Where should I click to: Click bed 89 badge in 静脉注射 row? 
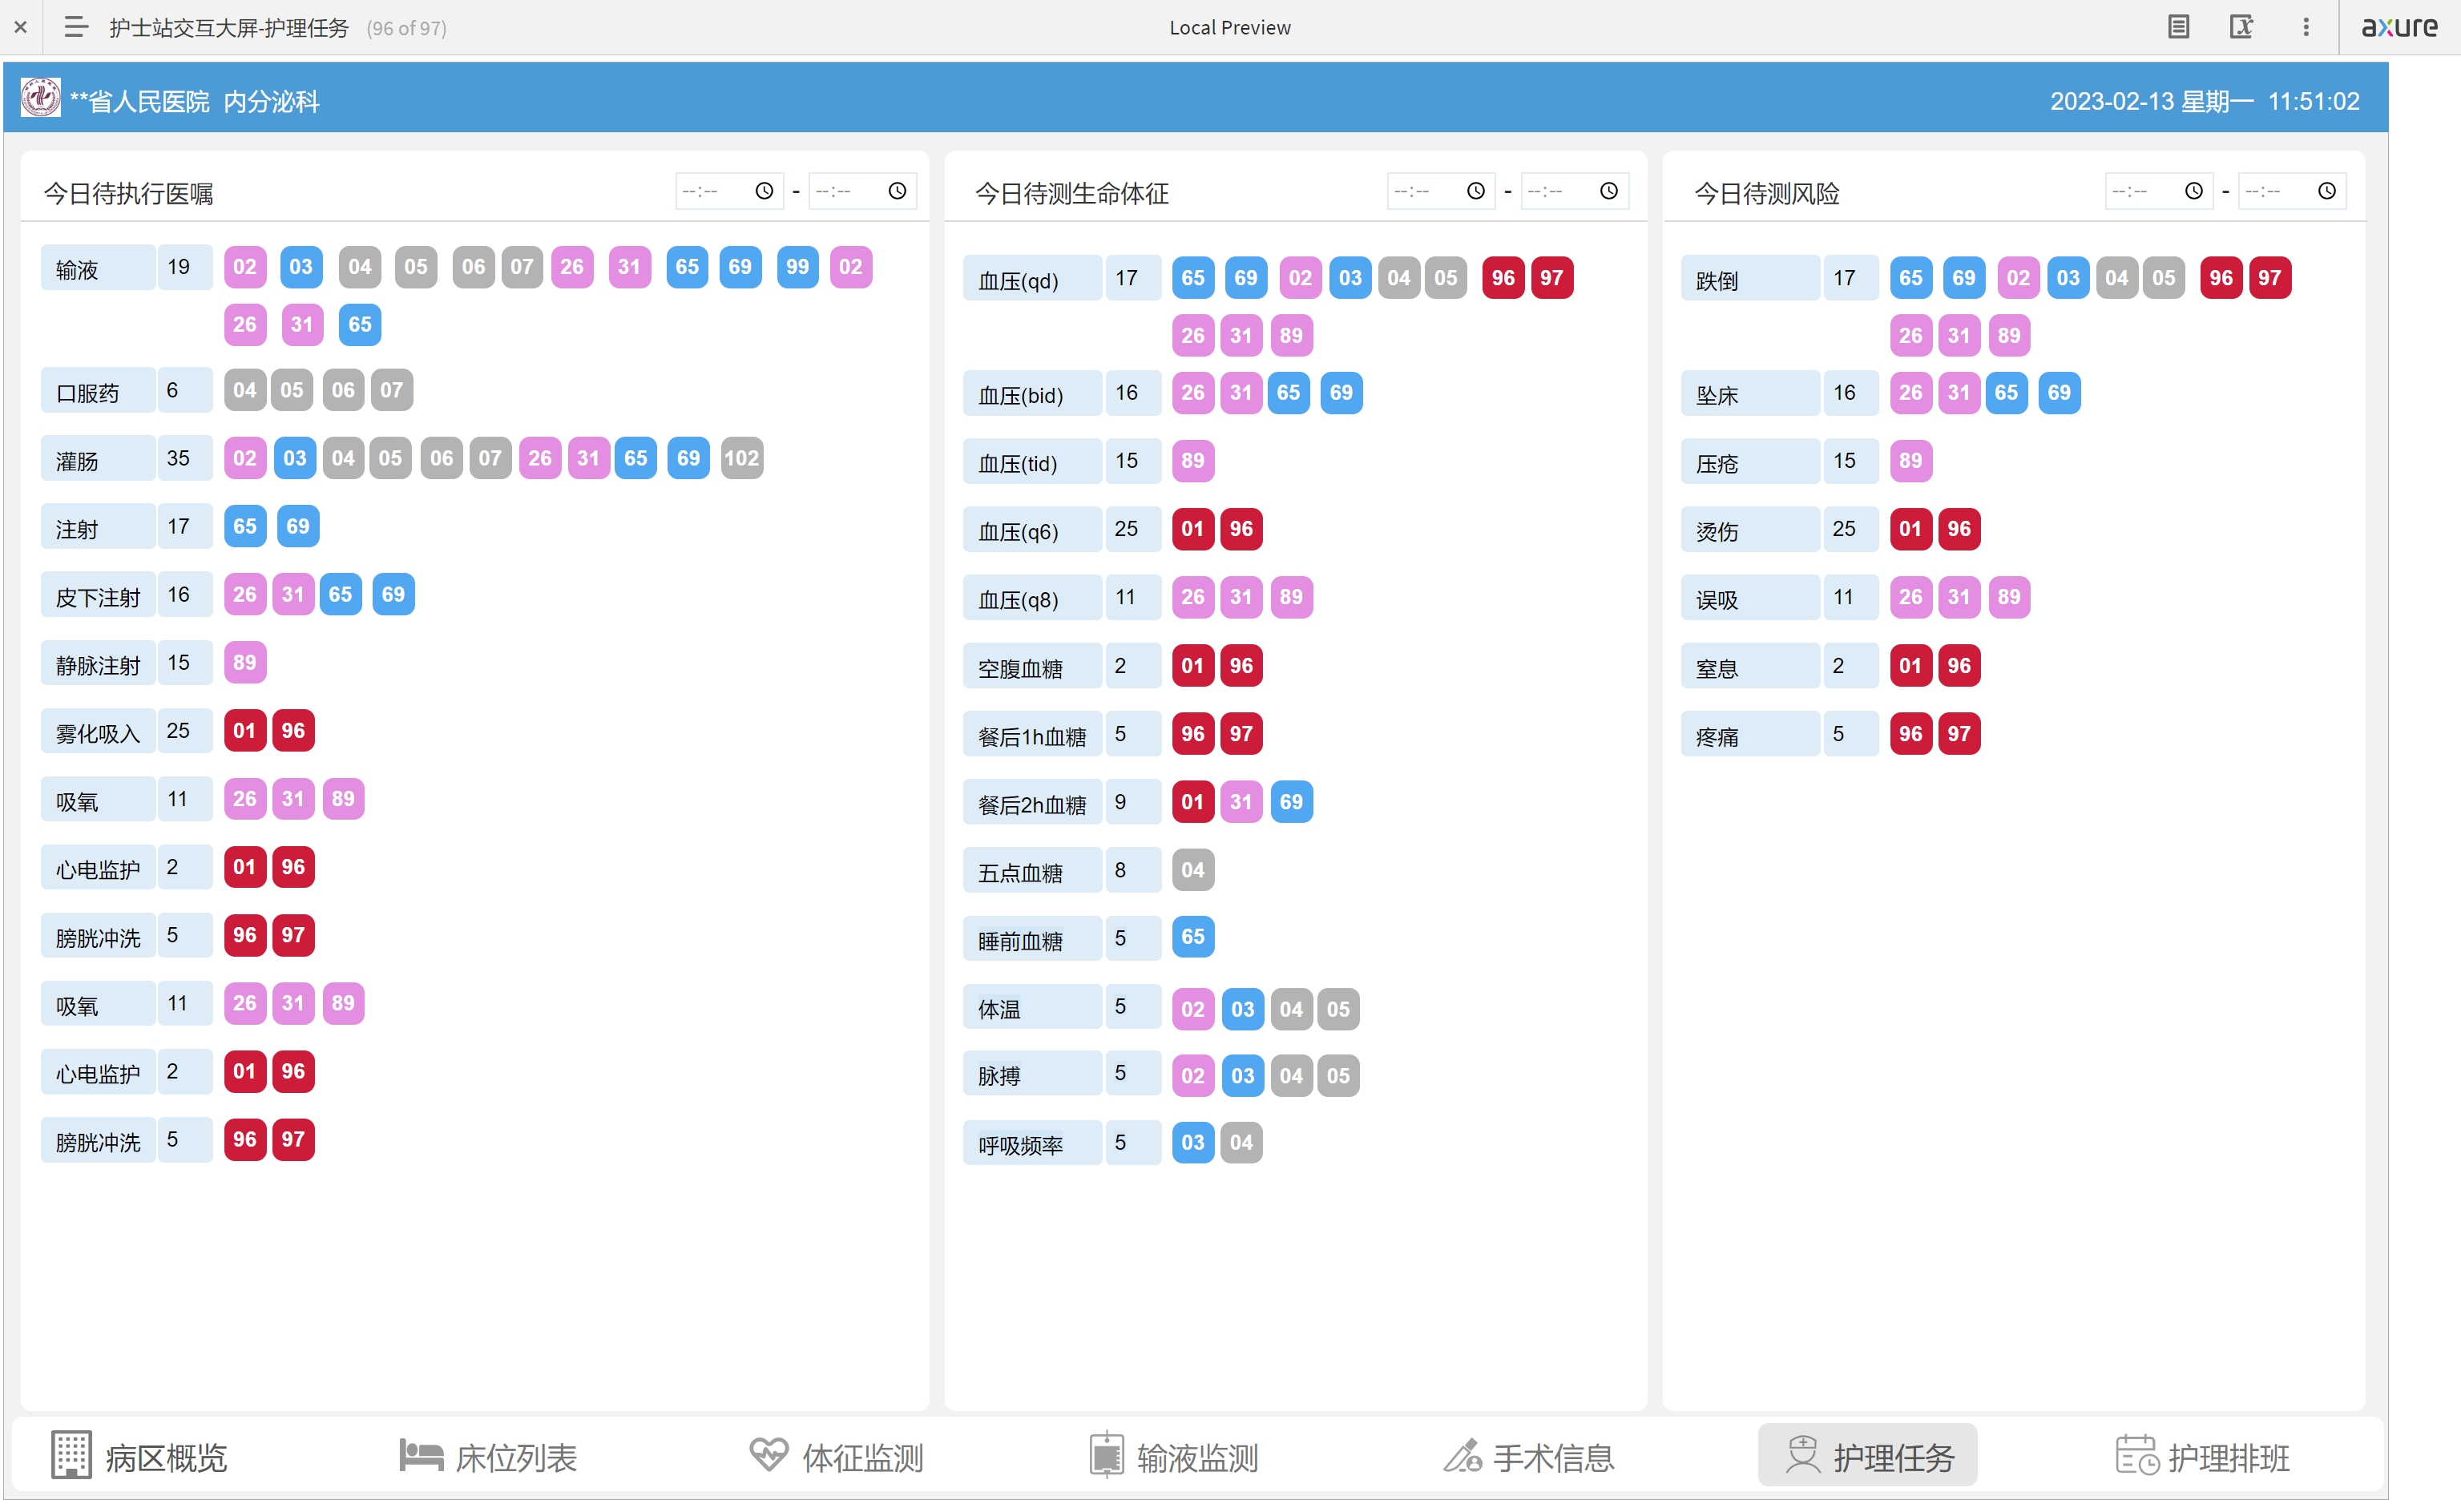coord(244,662)
